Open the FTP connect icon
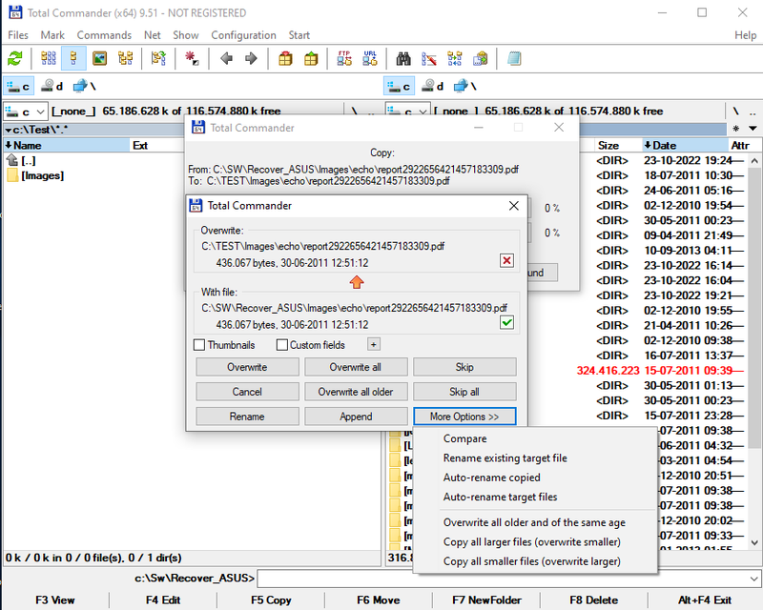 click(344, 59)
